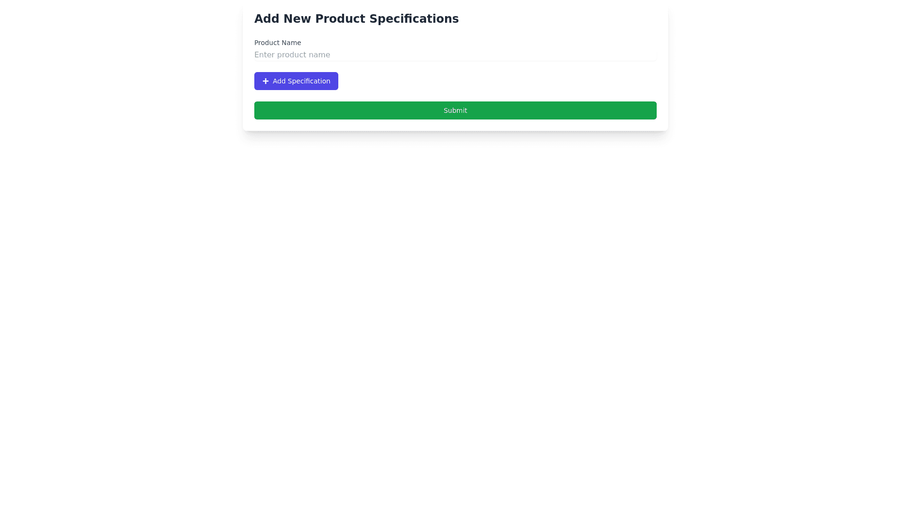The height and width of the screenshot is (512, 911).
Task: Click the green Submit button
Action: pos(455,110)
